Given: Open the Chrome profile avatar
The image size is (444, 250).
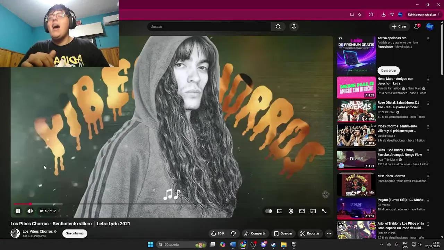Looking at the screenshot, I should tap(400, 15).
